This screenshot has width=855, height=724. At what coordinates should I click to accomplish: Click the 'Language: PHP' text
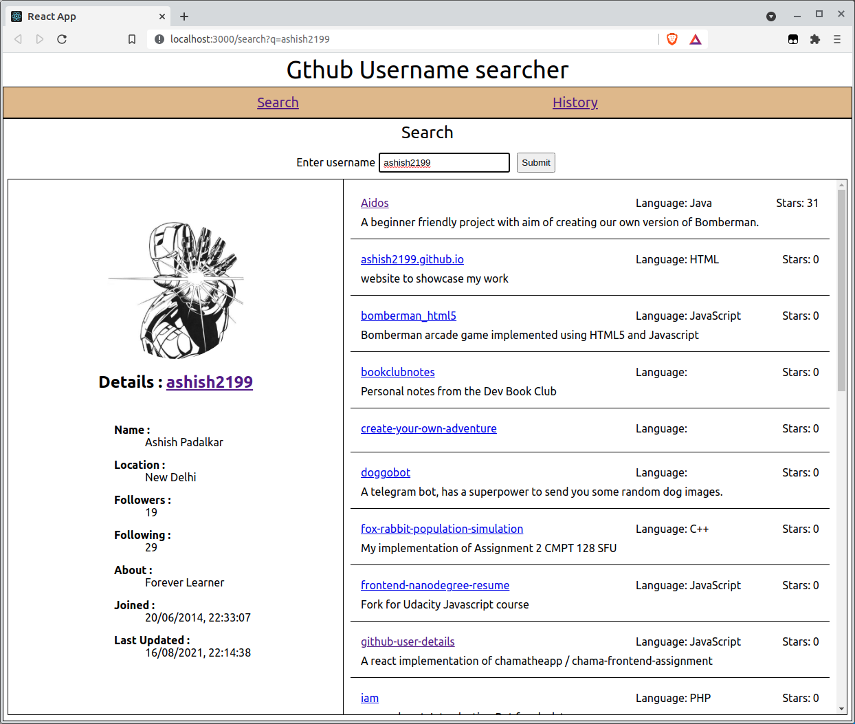pyautogui.click(x=674, y=698)
